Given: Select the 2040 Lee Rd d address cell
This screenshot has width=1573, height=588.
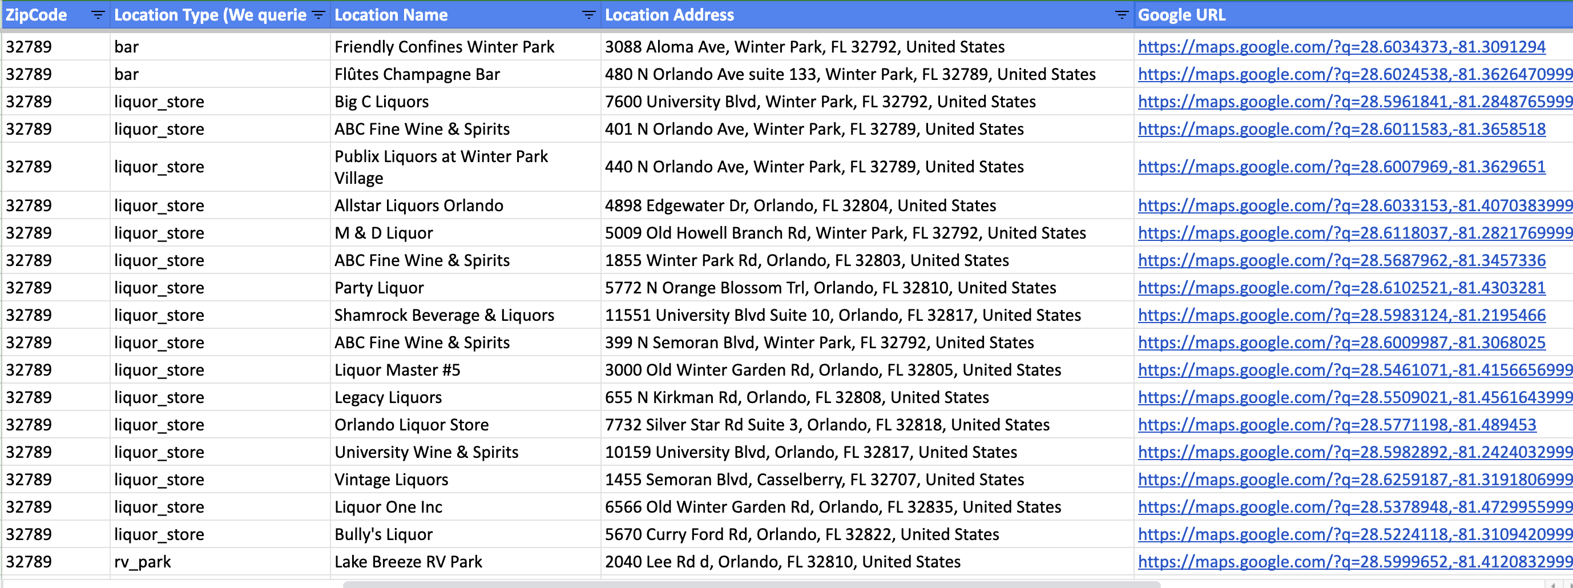Looking at the screenshot, I should click(867, 563).
